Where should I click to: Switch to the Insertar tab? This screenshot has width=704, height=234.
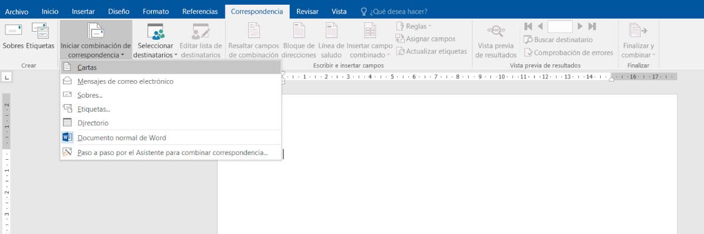[x=83, y=11]
